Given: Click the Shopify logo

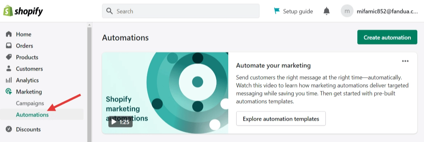Looking at the screenshot, I should [x=23, y=11].
